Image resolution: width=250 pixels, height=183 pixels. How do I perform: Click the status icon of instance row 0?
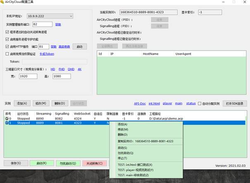click(7, 118)
